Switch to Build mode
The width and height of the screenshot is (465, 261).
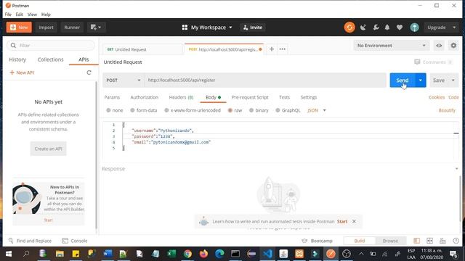coord(360,241)
